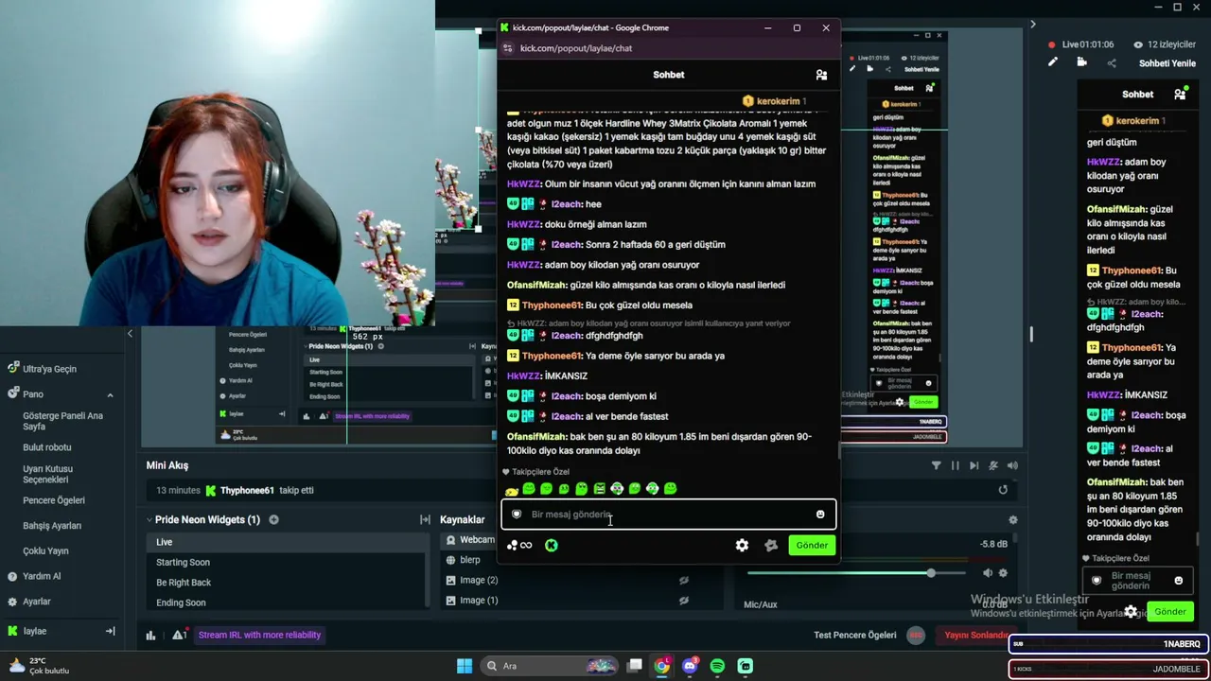Open Gösterge Paneli Ana Sayfa

[62, 421]
